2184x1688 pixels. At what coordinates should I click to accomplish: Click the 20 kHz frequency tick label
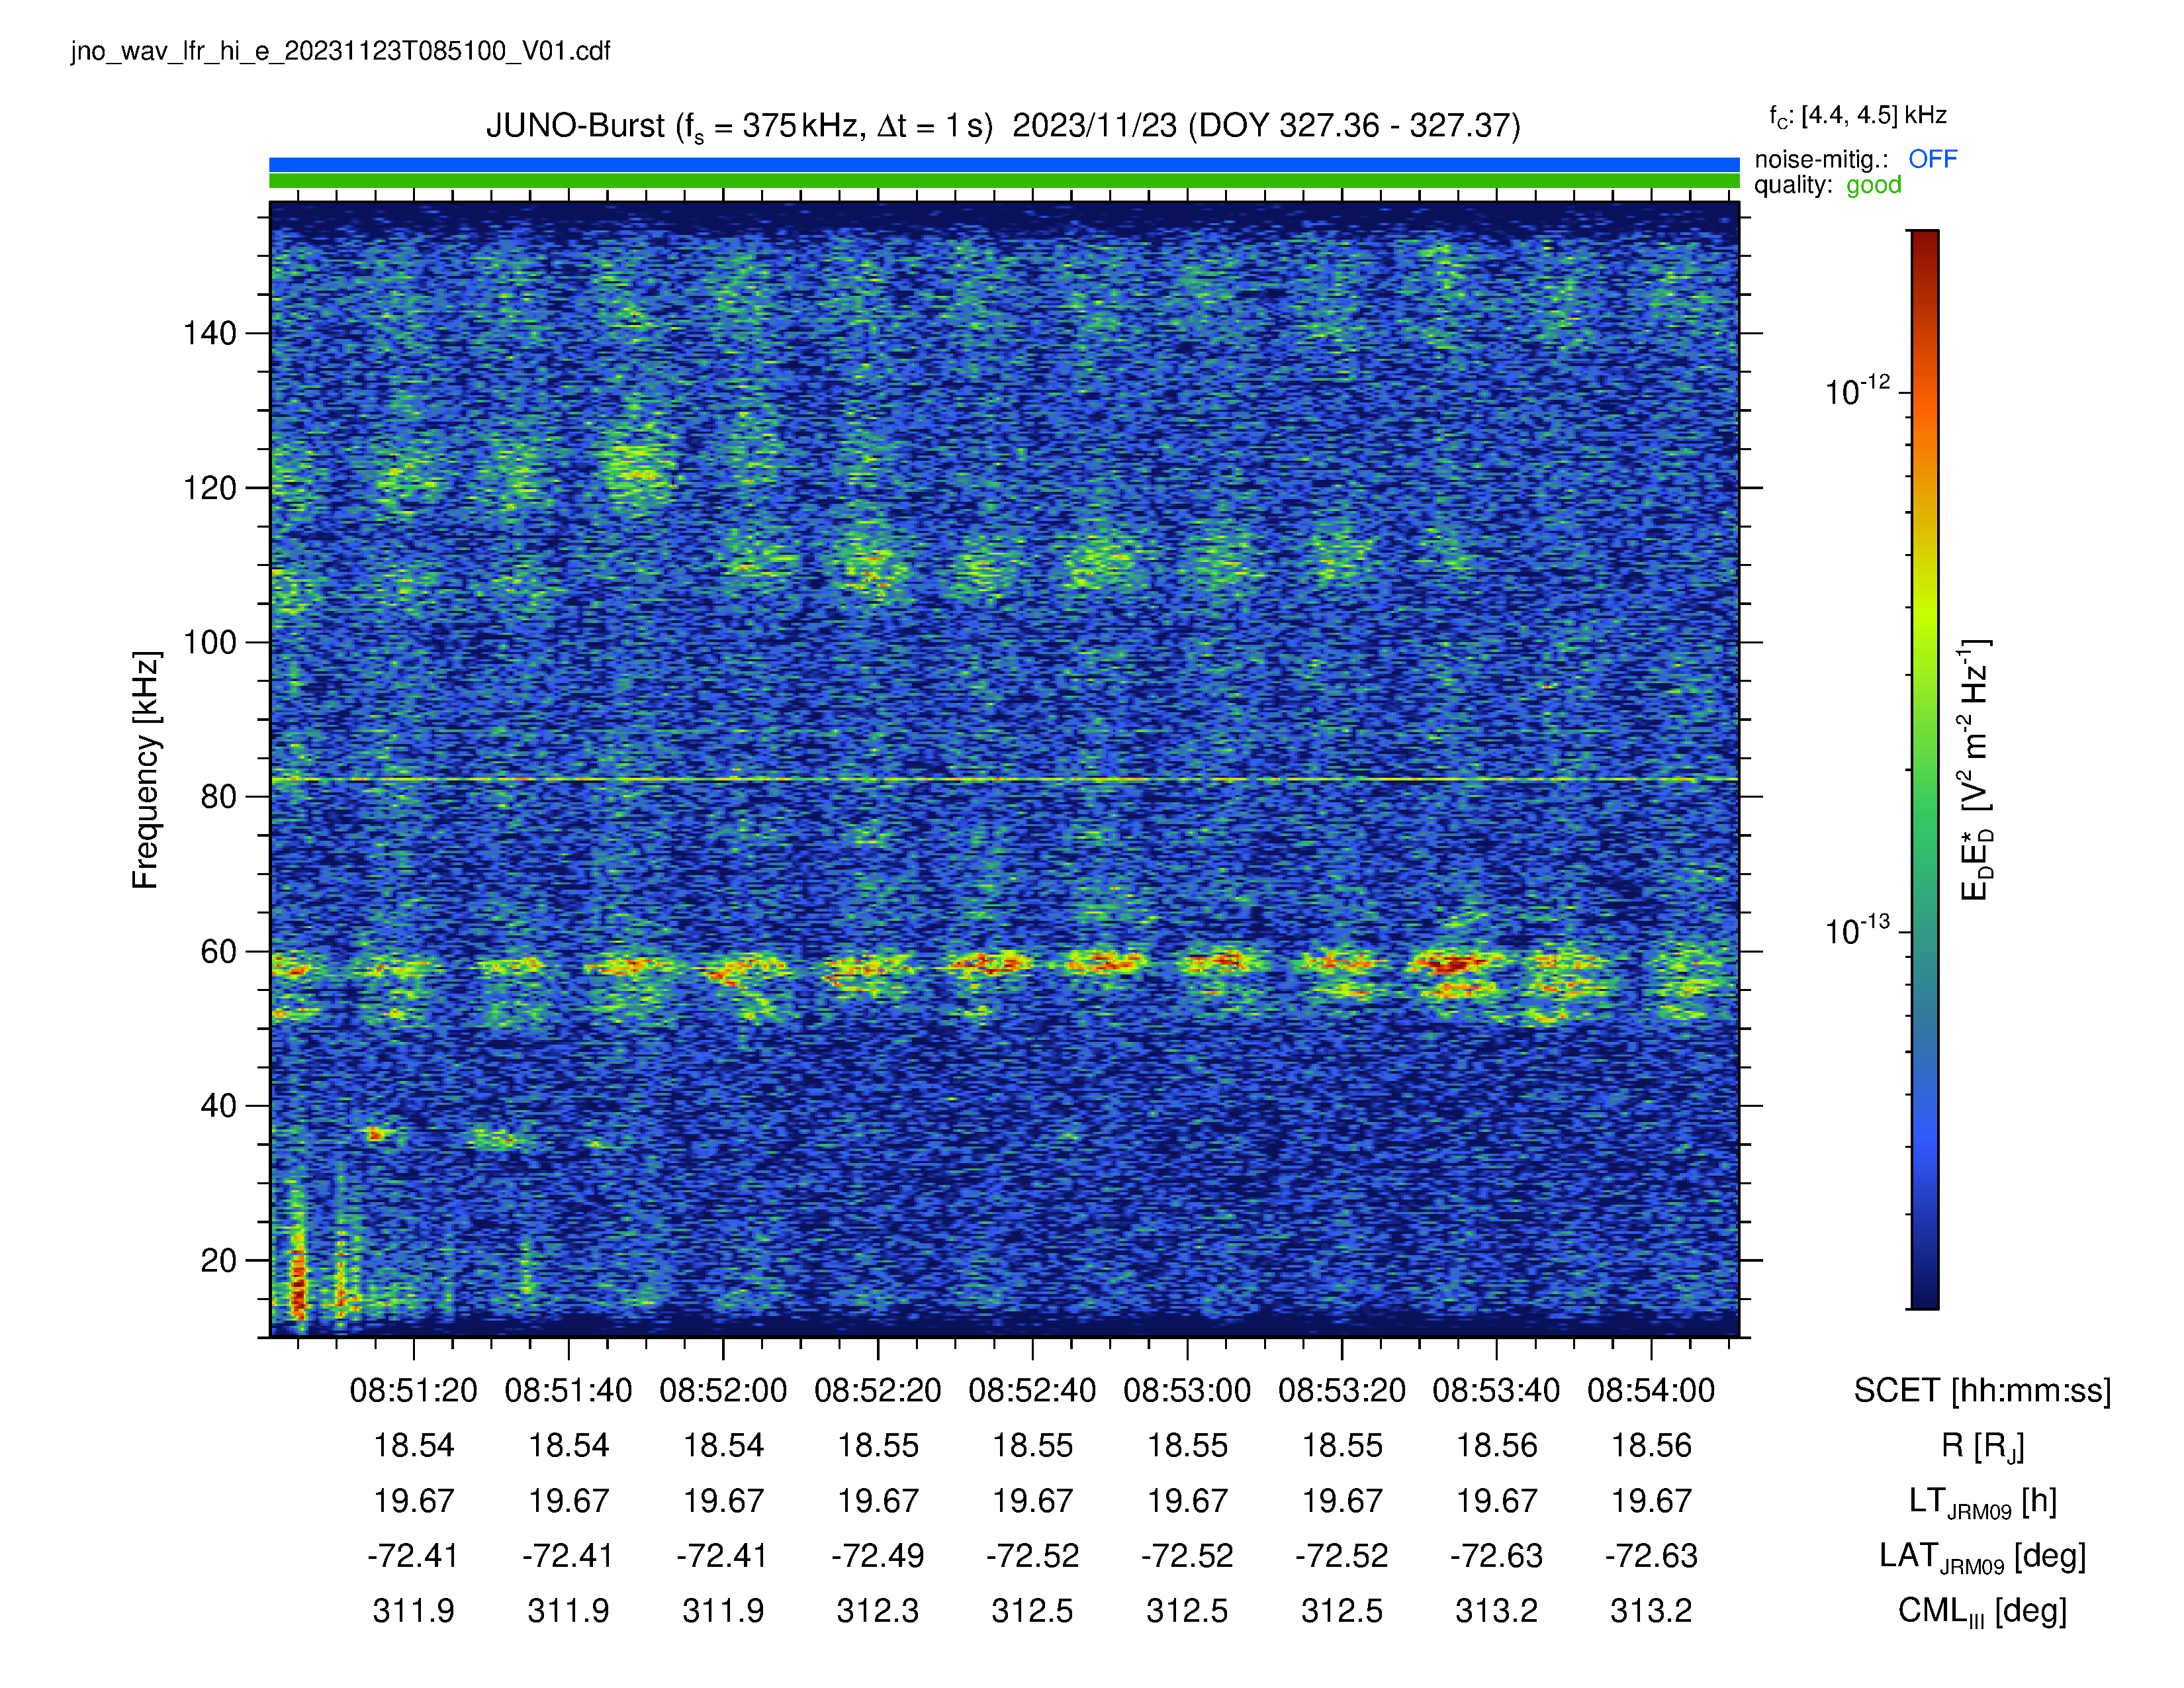point(218,1260)
